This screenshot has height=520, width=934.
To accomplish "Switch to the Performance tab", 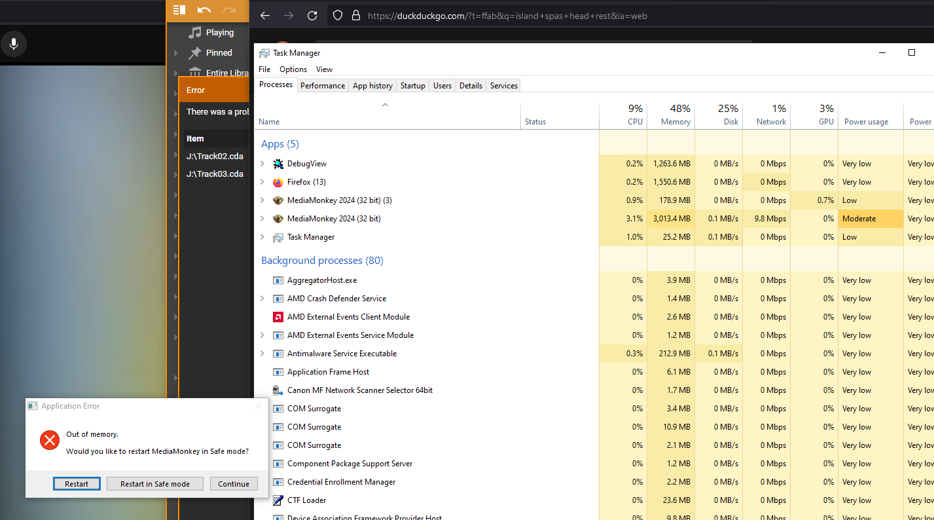I will tap(322, 86).
